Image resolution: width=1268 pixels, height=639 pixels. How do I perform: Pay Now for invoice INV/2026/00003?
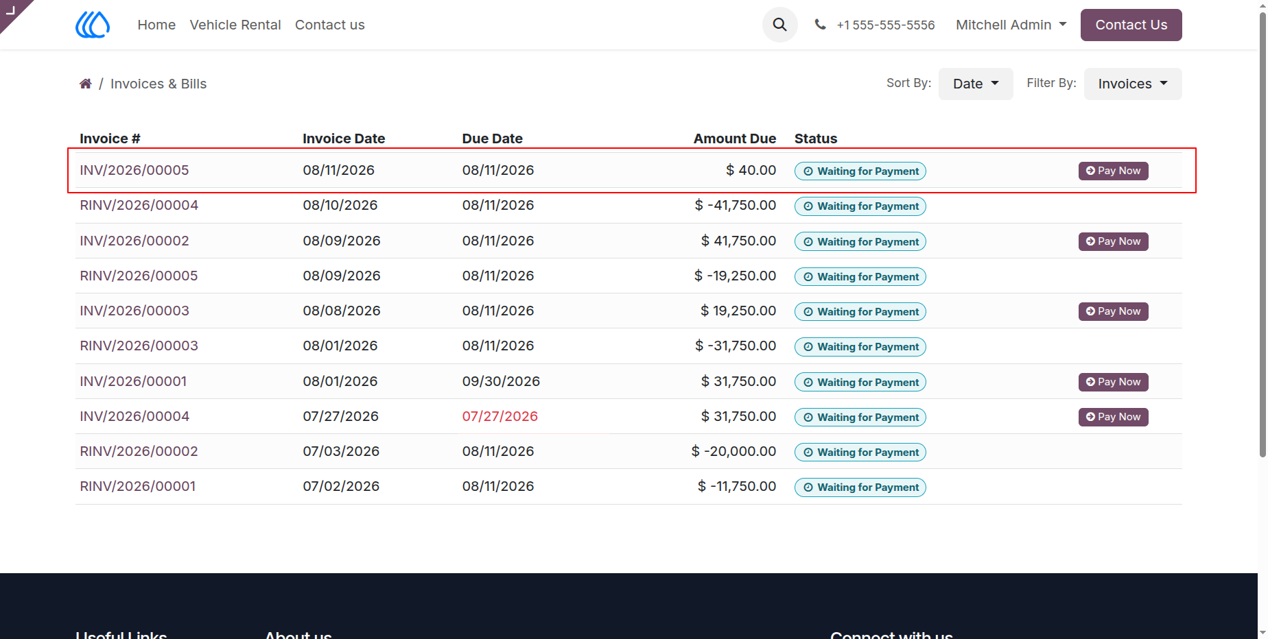(x=1113, y=311)
